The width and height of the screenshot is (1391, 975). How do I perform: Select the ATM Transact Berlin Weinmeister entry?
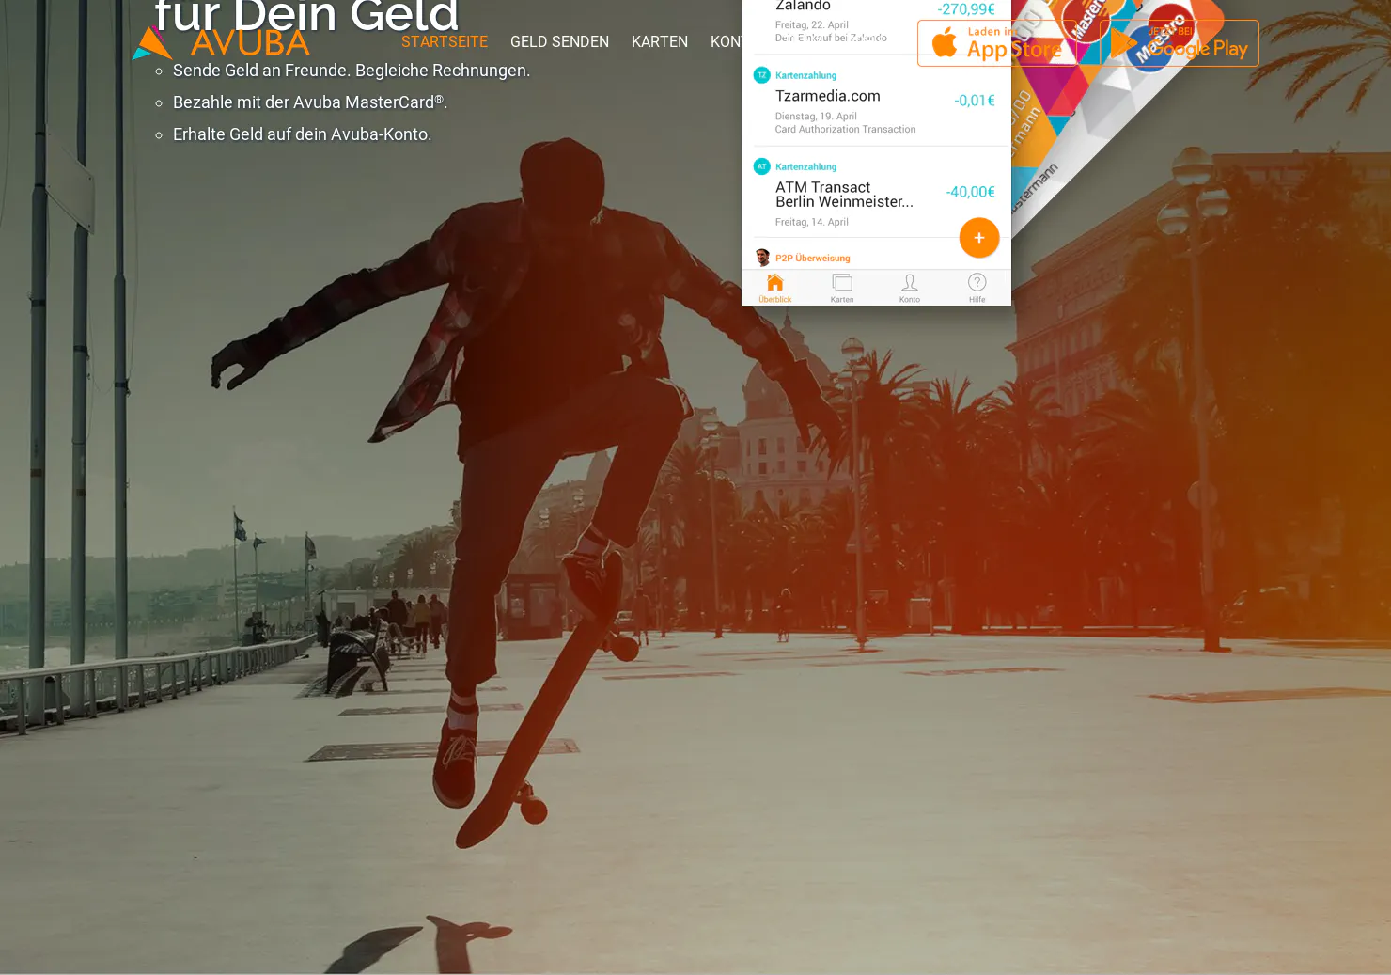click(844, 195)
